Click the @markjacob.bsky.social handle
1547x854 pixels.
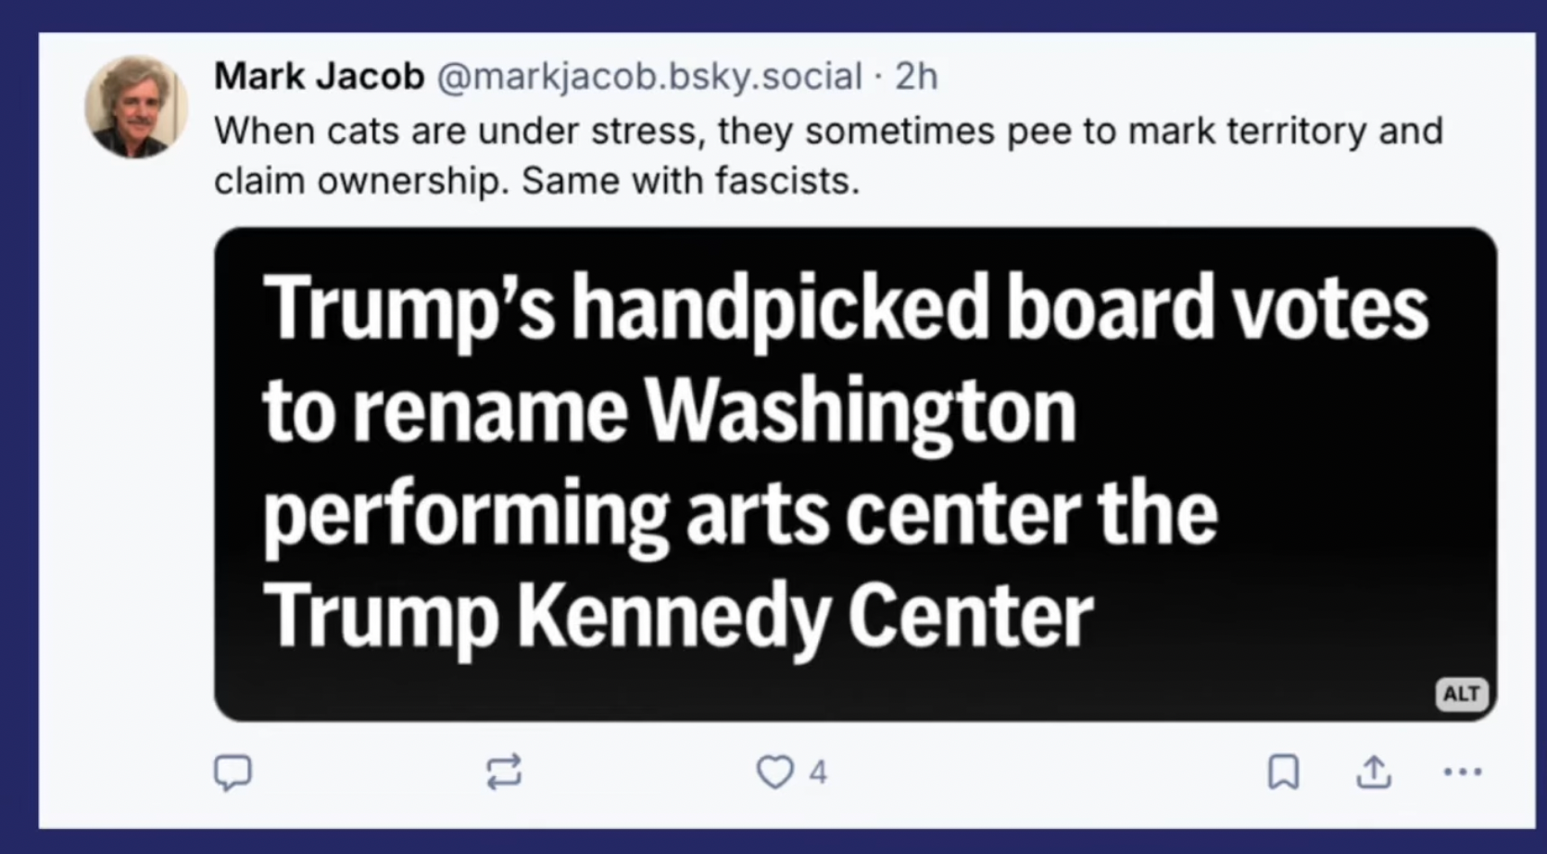[x=649, y=76]
